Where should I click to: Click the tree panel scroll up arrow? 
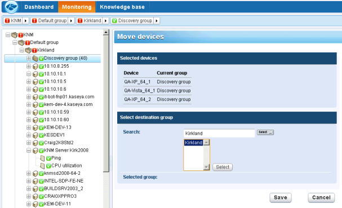click(106, 32)
